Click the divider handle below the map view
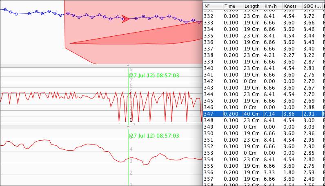This screenshot has height=186, width=325. [128, 66]
